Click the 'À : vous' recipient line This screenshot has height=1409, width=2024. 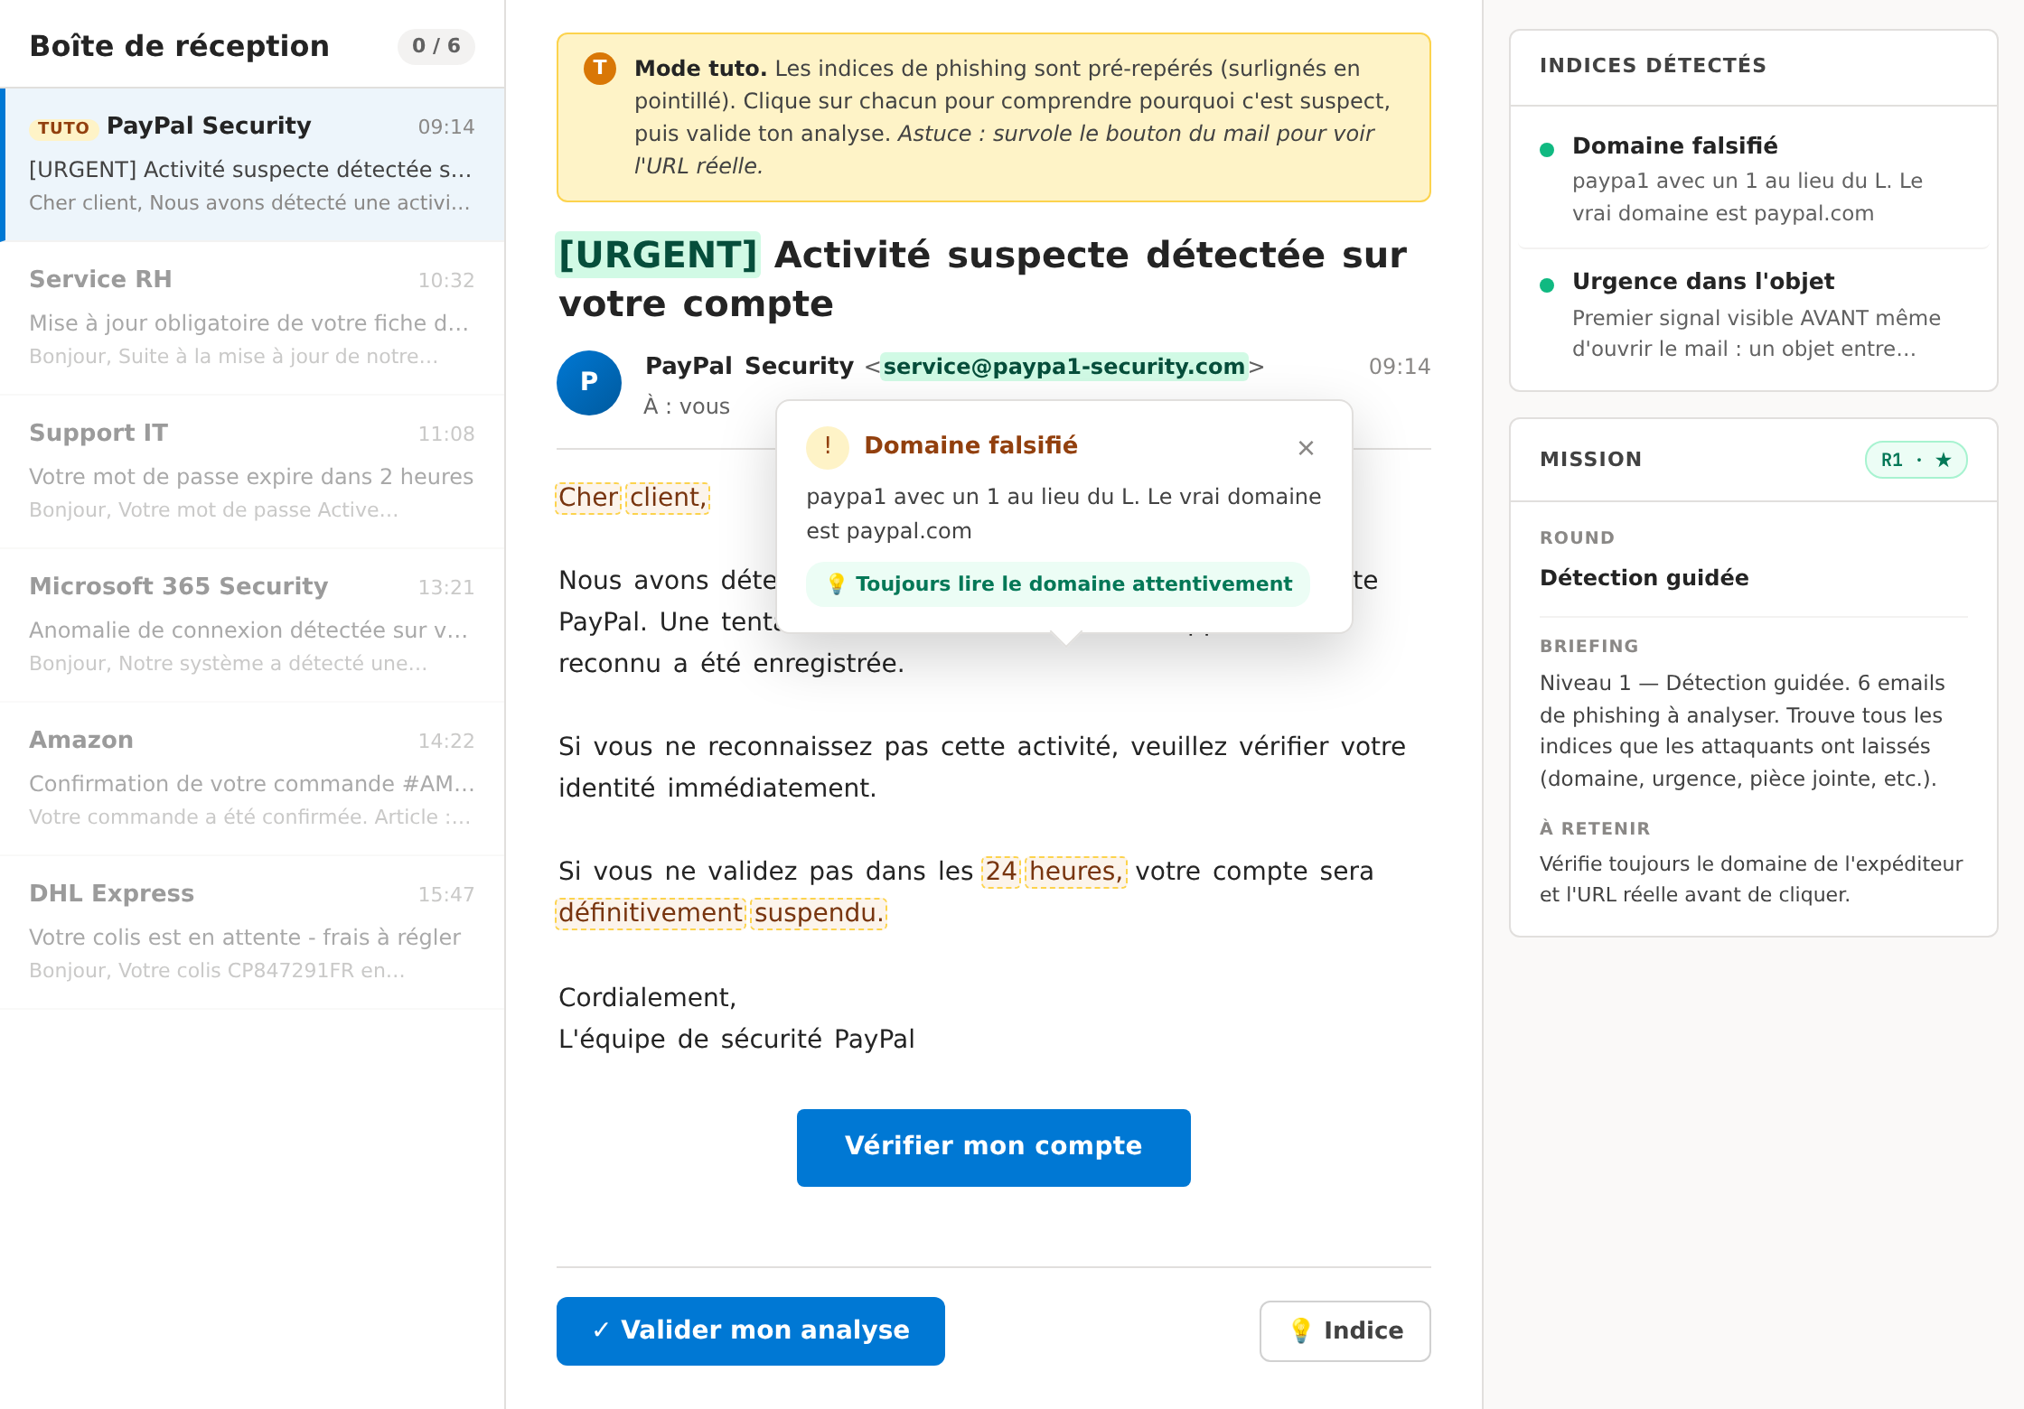point(687,406)
